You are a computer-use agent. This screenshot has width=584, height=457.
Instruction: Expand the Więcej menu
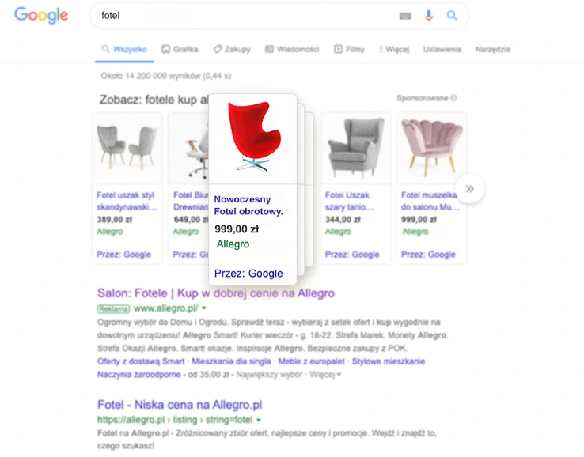coord(394,49)
